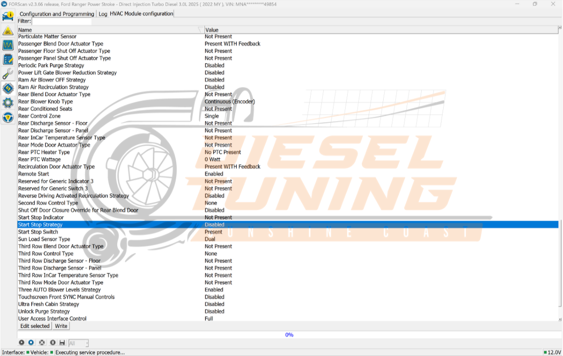563x356 pixels.
Task: Click the scrollbar up arrow
Action: click(x=560, y=28)
